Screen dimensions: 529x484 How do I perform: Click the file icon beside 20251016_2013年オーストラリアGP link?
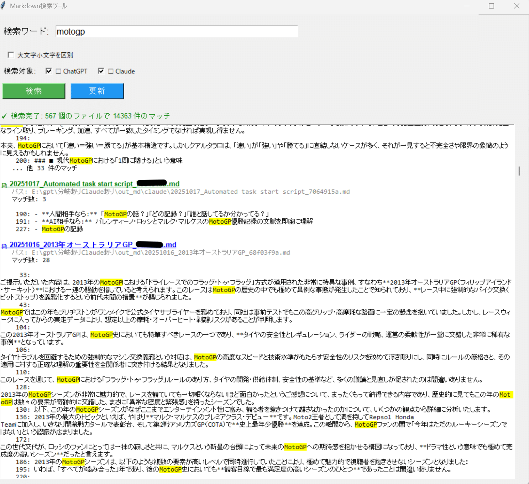pos(4,246)
